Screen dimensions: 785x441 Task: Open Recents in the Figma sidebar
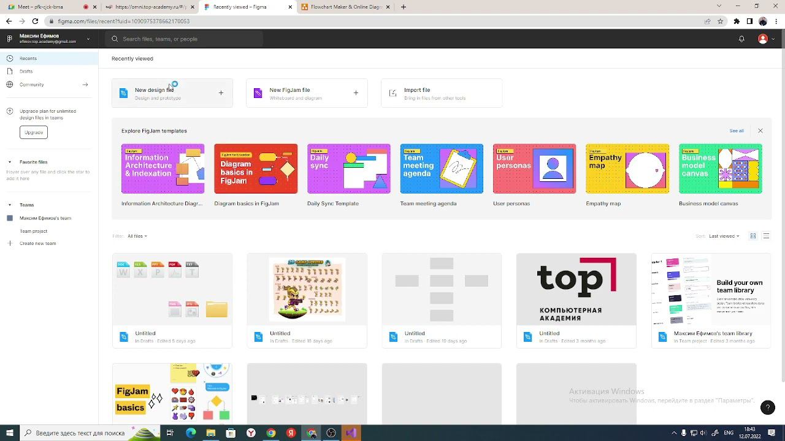pyautogui.click(x=49, y=58)
